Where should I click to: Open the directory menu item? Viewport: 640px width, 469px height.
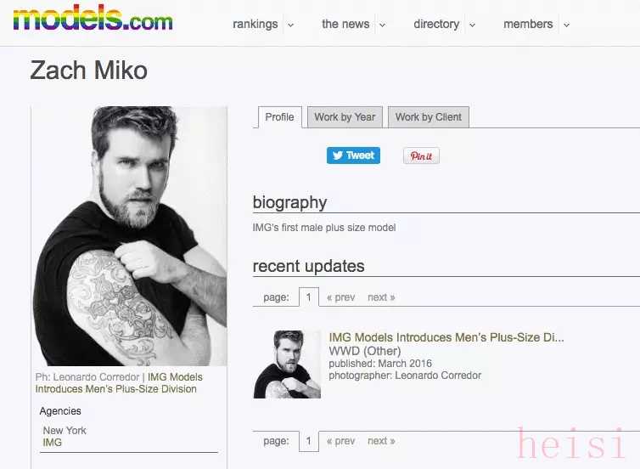(436, 24)
